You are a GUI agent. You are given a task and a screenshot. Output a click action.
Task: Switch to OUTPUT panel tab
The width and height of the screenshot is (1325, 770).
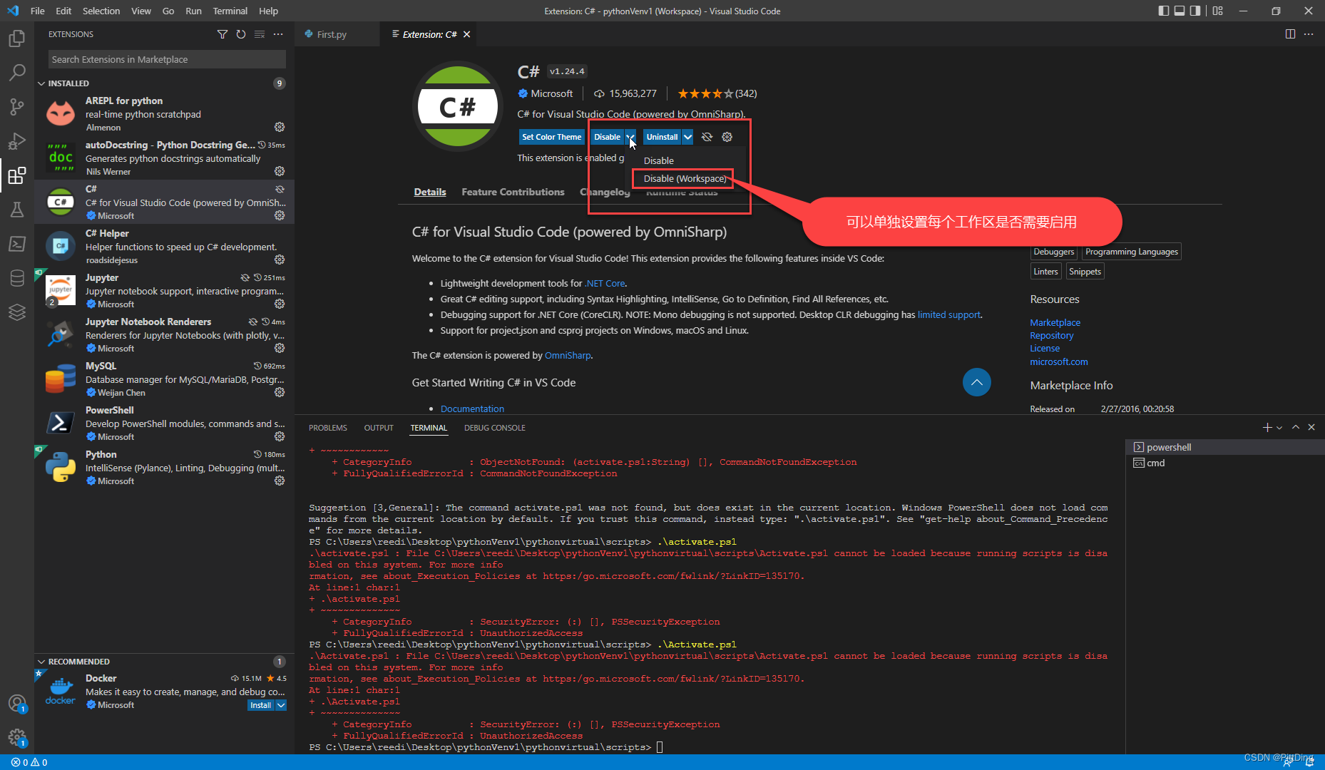379,428
